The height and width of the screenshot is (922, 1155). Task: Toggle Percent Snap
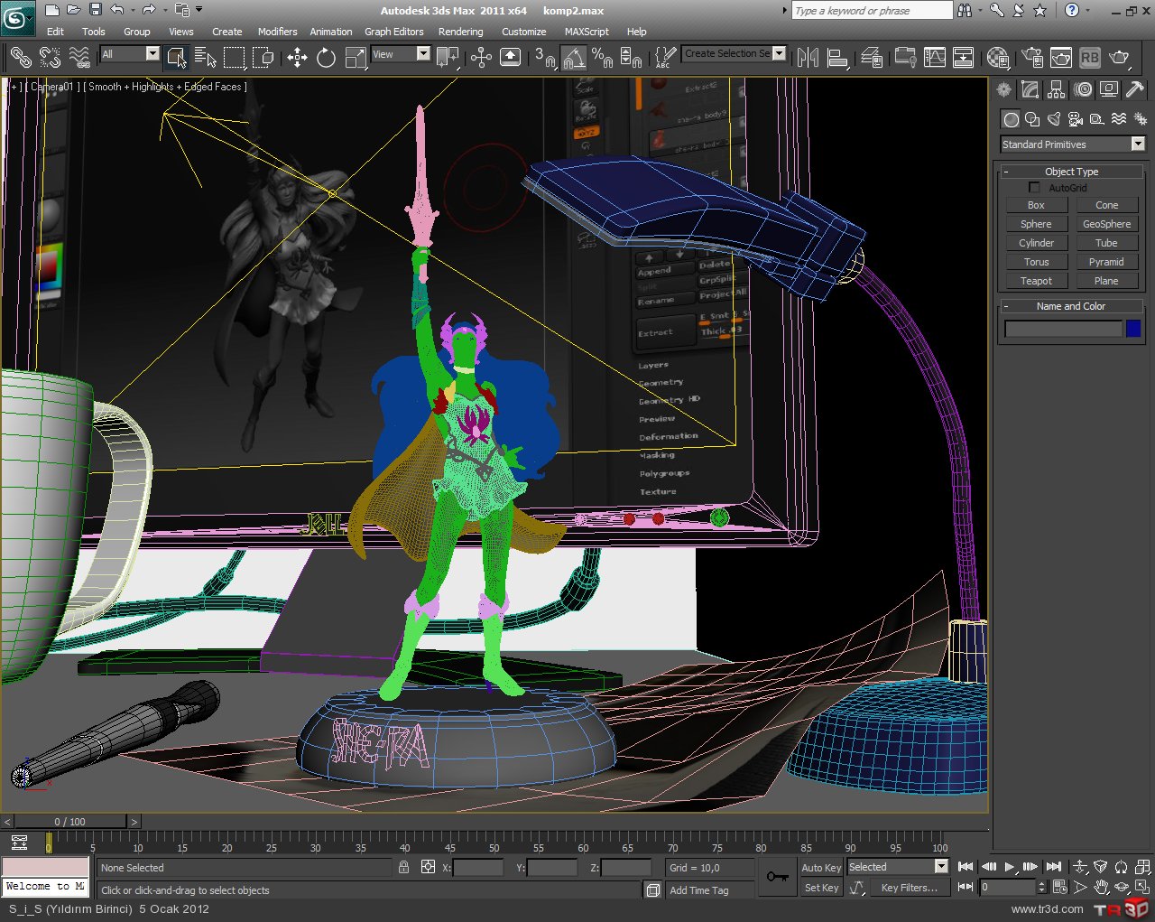[603, 58]
